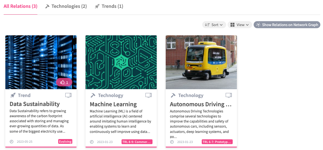Open side panel icon on Autonomous Driving card

point(228,95)
